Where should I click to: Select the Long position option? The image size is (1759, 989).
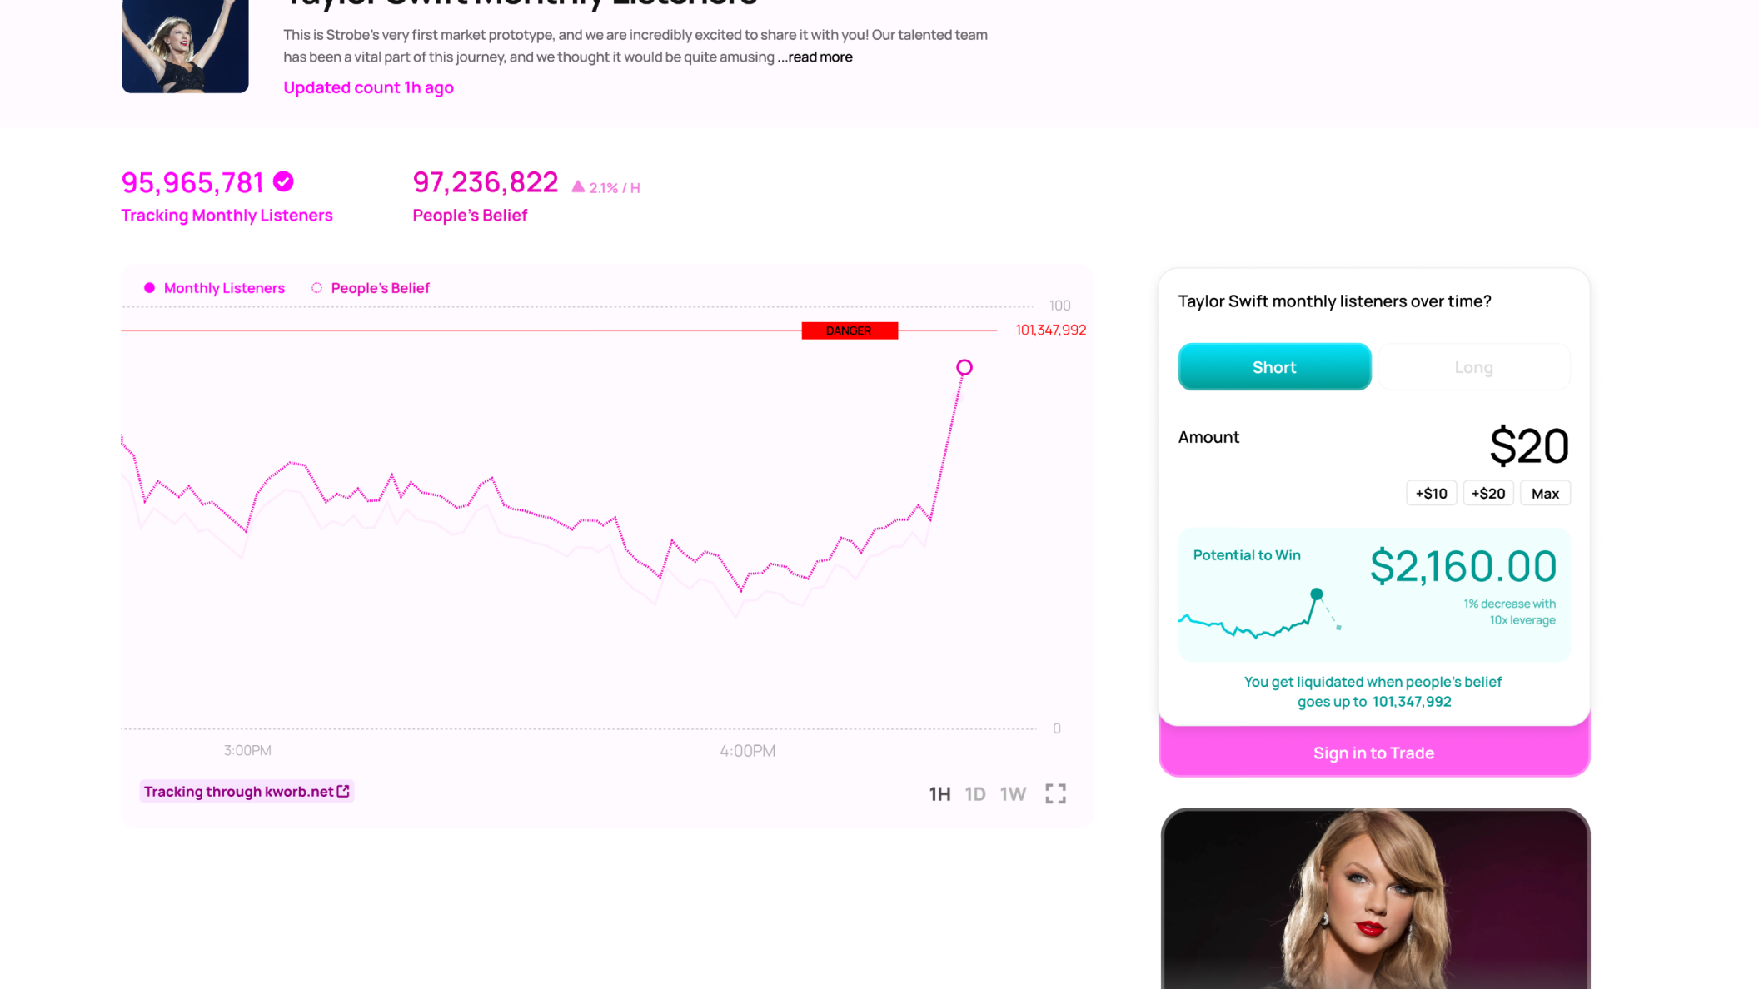click(x=1473, y=367)
